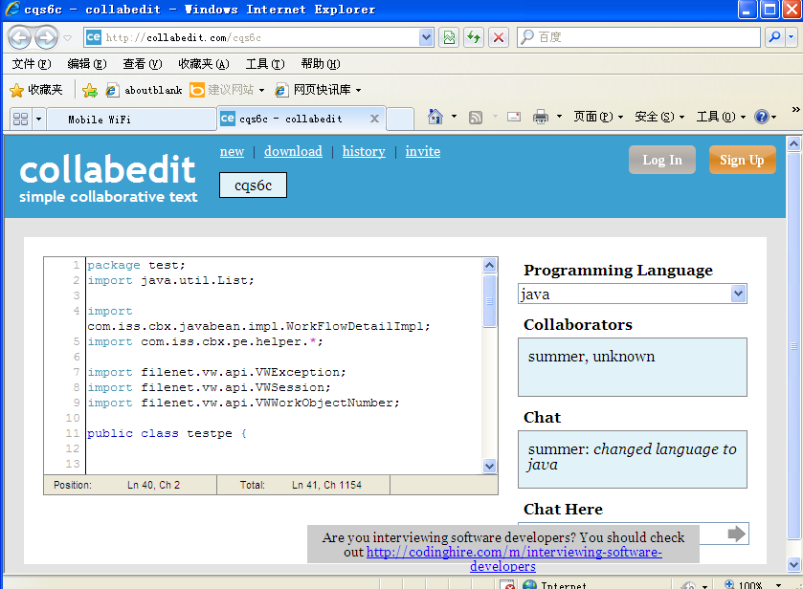Click the package test; code line
The image size is (803, 589).
pyautogui.click(x=136, y=265)
